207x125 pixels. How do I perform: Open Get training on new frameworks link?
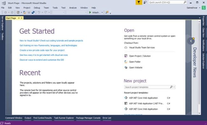point(48,45)
